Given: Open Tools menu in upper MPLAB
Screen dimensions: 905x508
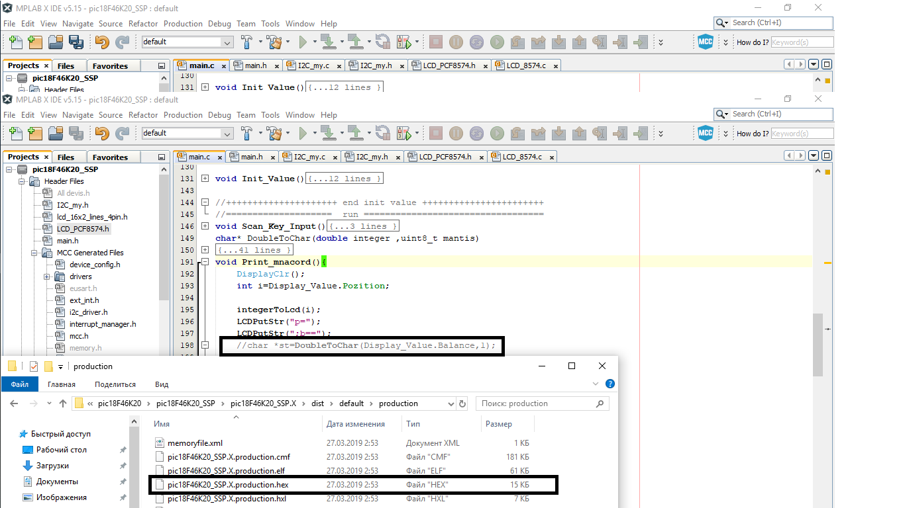Looking at the screenshot, I should pos(270,23).
